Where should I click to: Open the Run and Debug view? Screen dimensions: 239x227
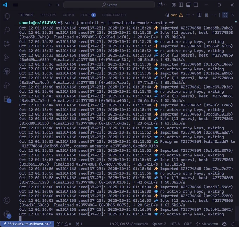tap(7, 85)
